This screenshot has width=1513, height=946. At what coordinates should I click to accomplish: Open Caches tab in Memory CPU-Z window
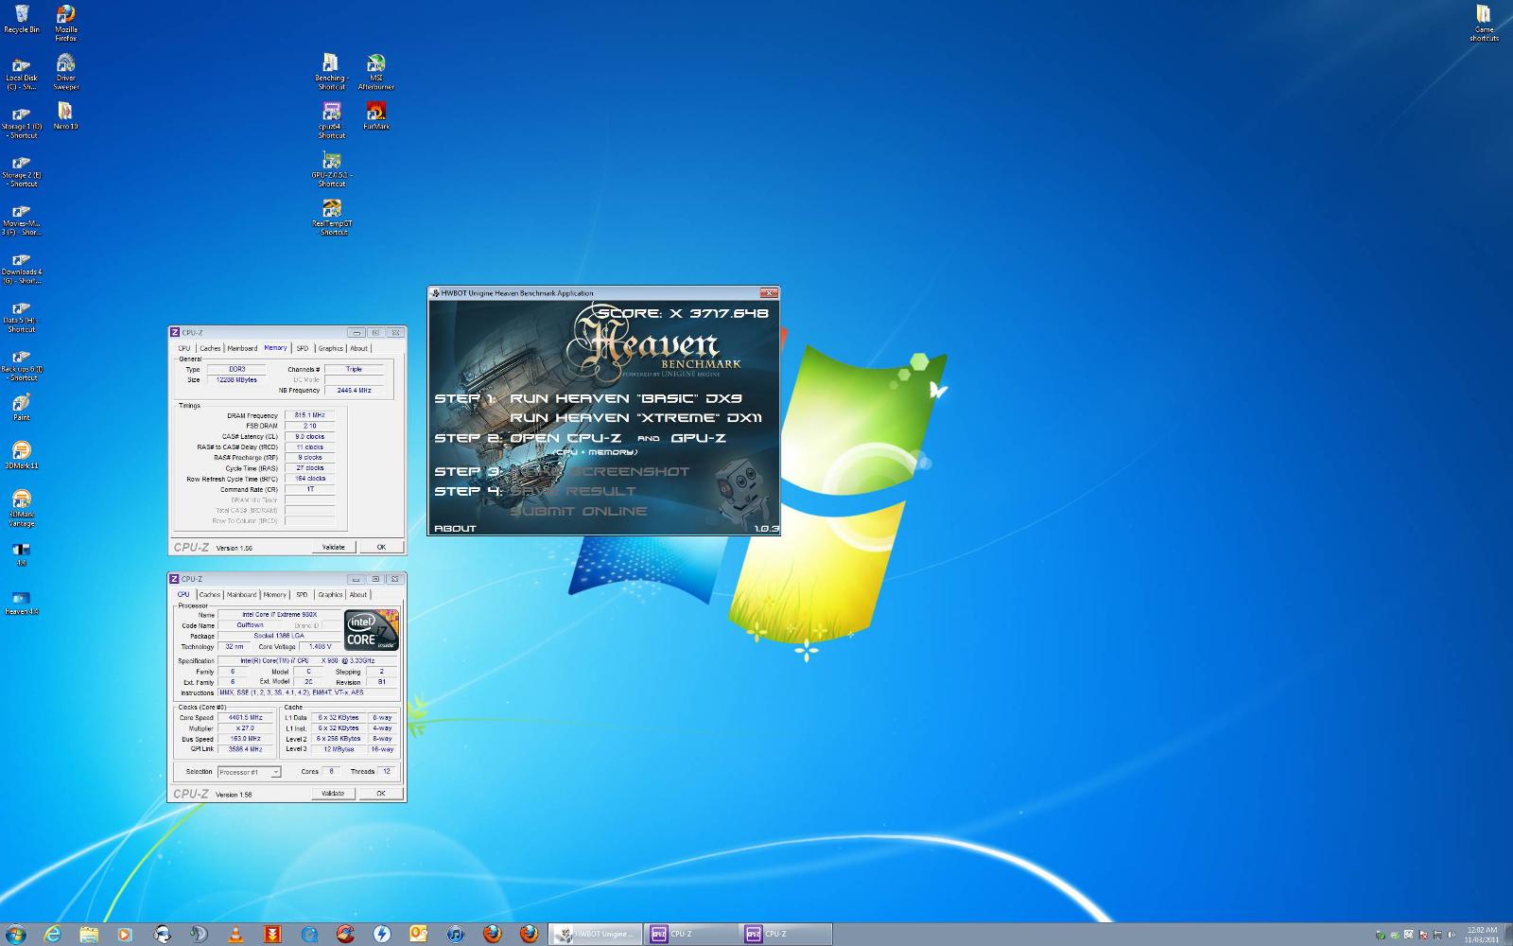coord(210,348)
